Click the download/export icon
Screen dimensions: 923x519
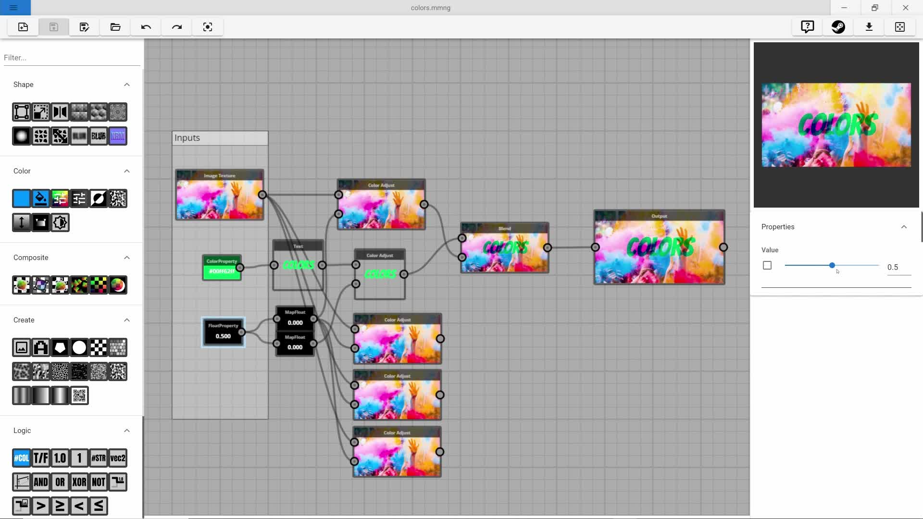coord(869,27)
